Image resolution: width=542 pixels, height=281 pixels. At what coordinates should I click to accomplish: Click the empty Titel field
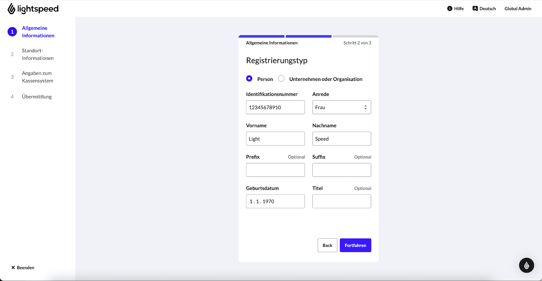pos(341,201)
